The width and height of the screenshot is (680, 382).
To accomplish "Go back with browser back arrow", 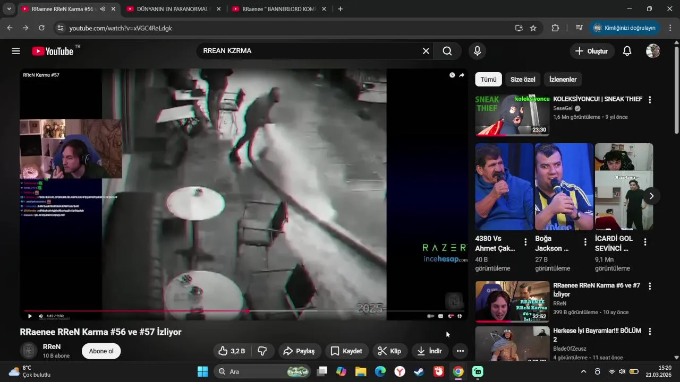I will 10,28.
